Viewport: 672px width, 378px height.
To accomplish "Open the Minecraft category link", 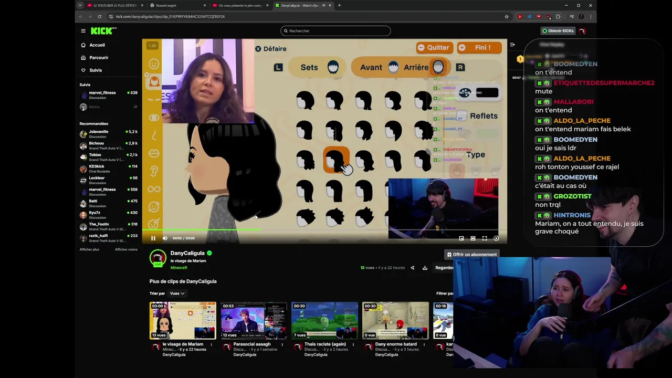I will pos(178,268).
